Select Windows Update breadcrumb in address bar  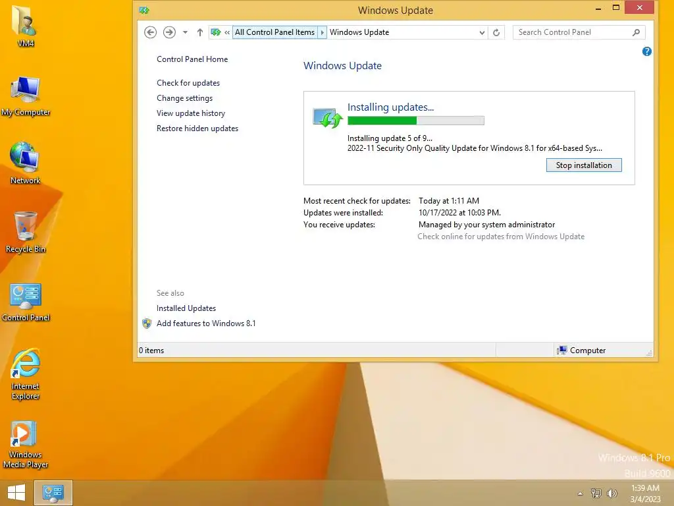(x=359, y=32)
